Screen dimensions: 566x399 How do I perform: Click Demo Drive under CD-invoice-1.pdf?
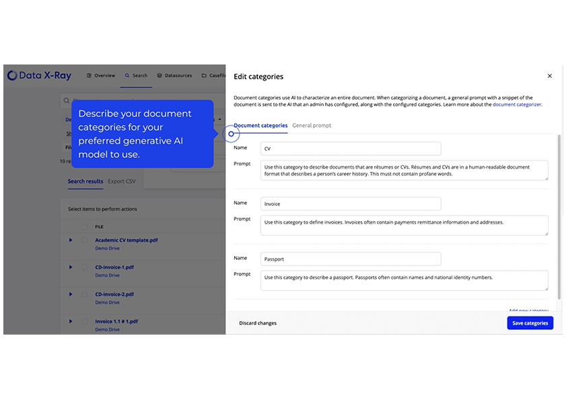[107, 275]
